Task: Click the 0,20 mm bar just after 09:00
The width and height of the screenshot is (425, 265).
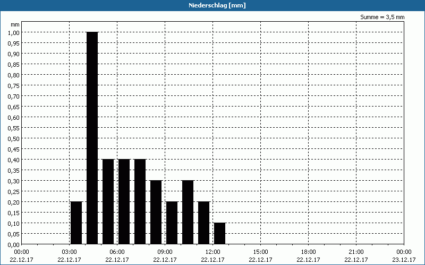Action: pyautogui.click(x=172, y=223)
